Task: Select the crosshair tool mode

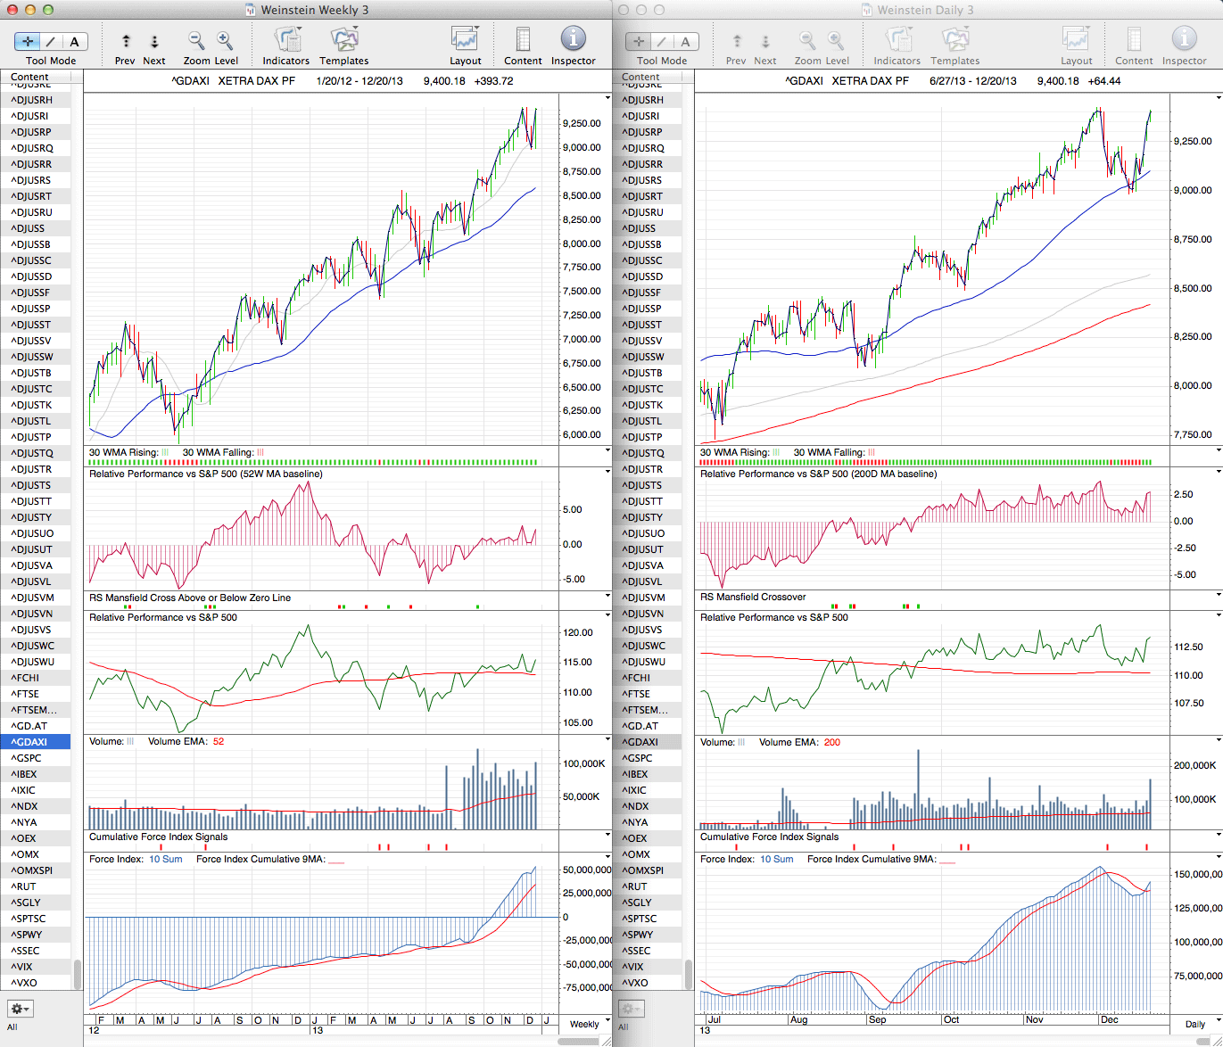Action: click(28, 41)
